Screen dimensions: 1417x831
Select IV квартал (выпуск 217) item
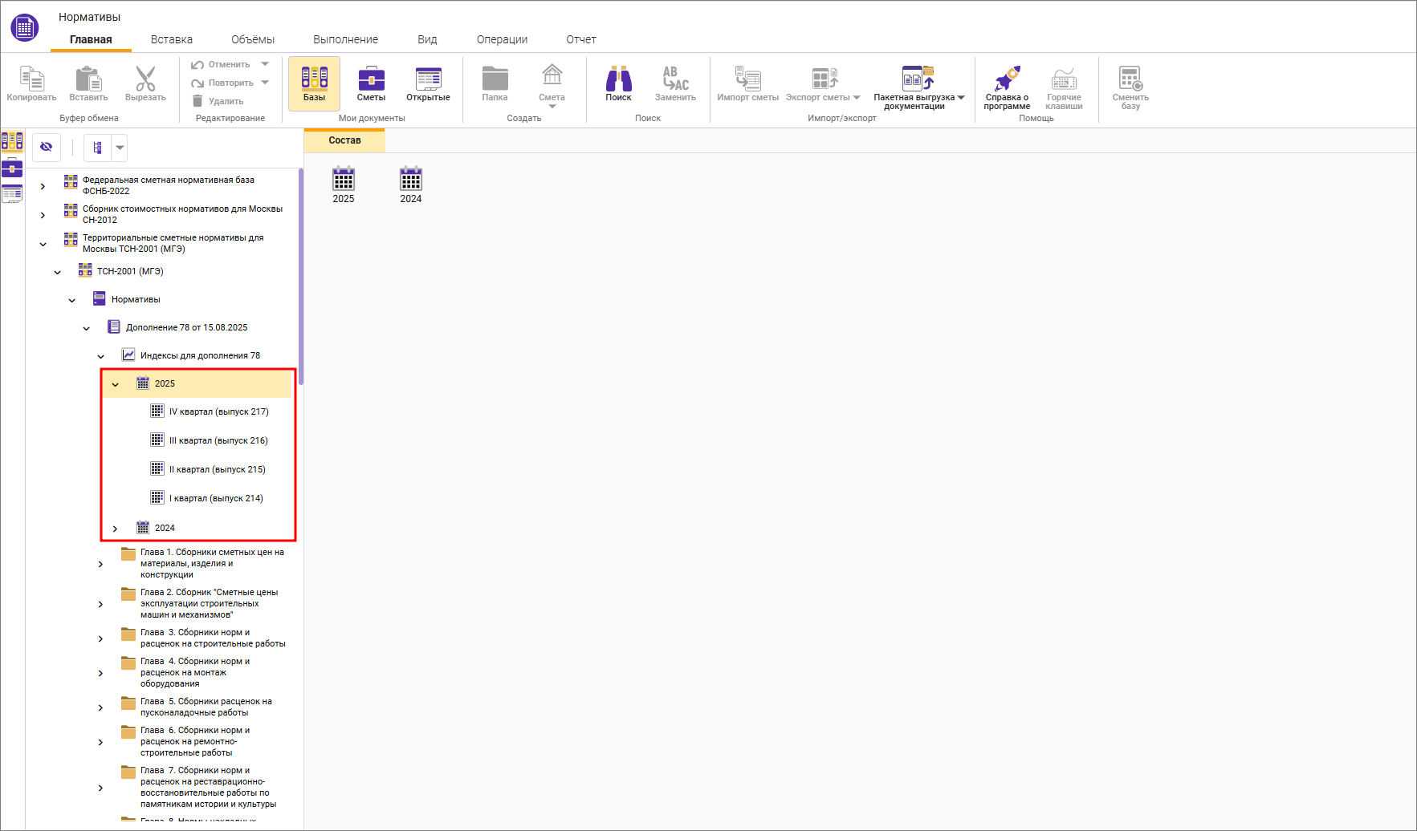tap(218, 412)
